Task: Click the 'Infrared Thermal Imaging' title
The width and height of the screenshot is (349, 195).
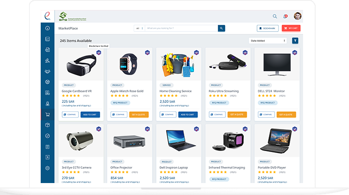Action: tap(227, 167)
